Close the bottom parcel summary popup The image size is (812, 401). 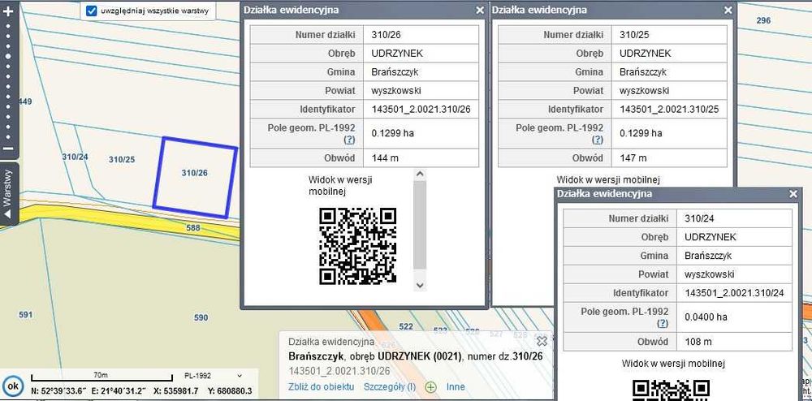(542, 341)
